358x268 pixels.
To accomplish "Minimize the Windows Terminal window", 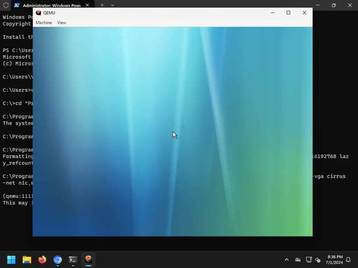I will 318,5.
